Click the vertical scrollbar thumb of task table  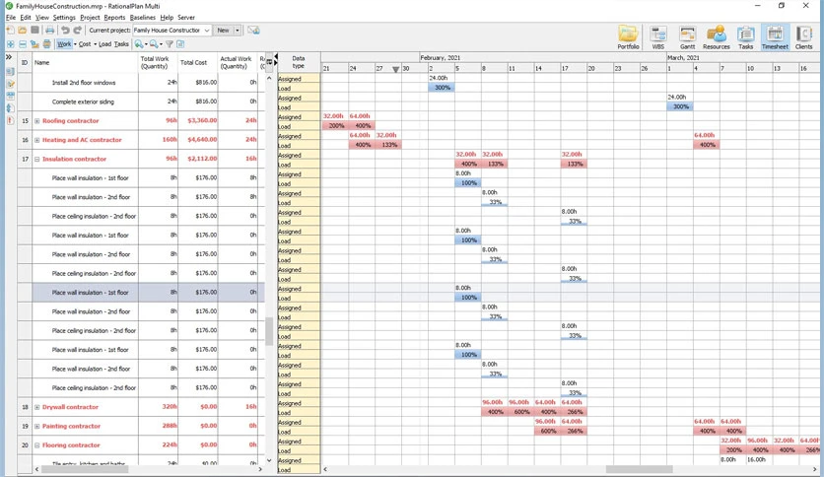click(x=269, y=331)
